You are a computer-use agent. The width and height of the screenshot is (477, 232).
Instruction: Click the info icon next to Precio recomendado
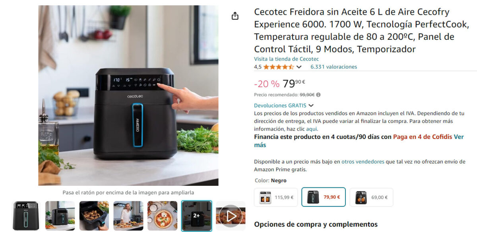click(318, 95)
